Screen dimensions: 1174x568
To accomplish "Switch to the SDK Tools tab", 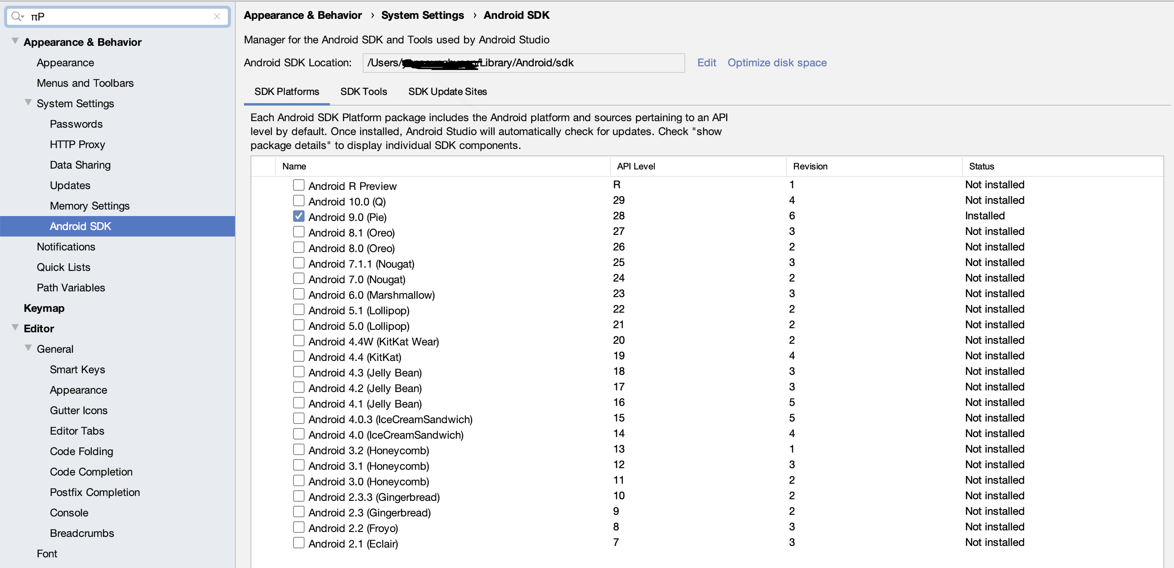I will pos(363,92).
